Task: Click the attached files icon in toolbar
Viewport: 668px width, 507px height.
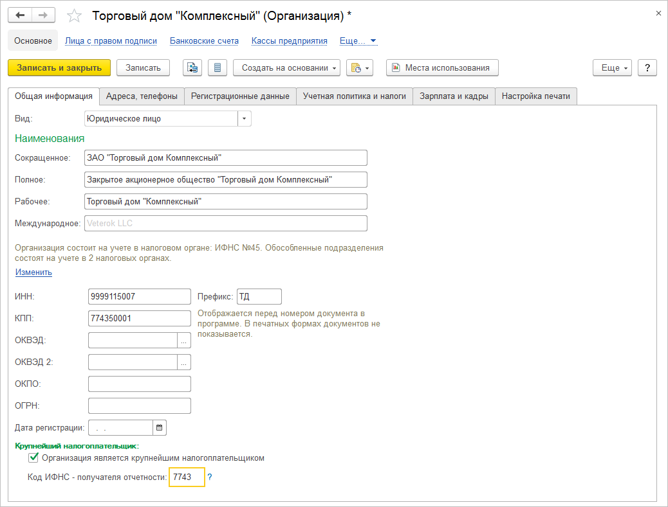Action: (193, 67)
